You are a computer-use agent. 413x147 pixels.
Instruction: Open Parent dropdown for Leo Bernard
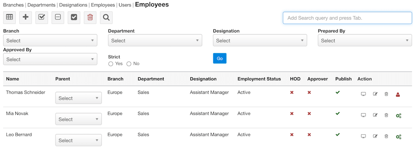pyautogui.click(x=79, y=140)
